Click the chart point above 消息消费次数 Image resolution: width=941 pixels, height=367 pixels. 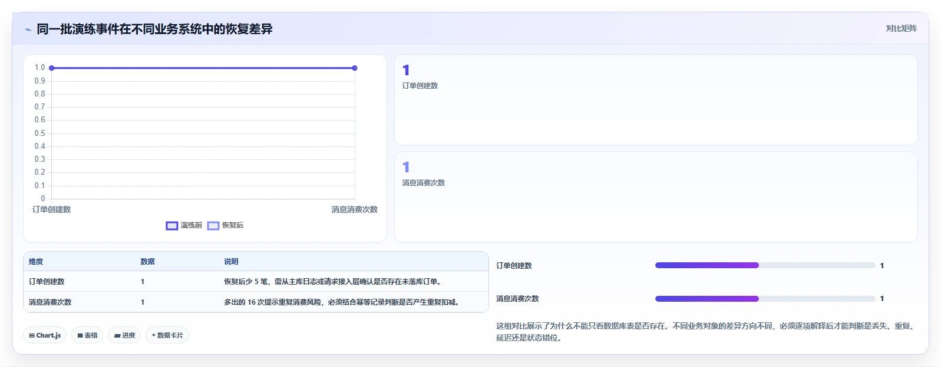tap(355, 68)
